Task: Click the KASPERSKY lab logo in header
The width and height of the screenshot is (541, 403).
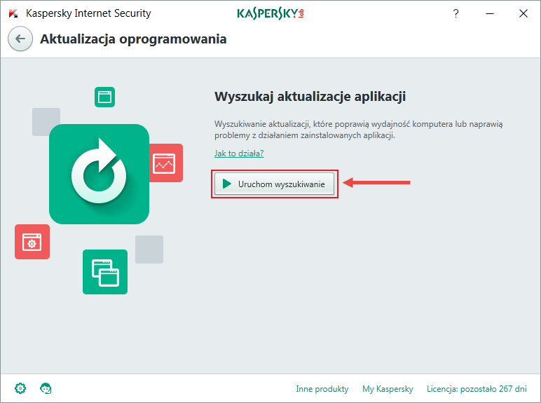Action: 270,13
